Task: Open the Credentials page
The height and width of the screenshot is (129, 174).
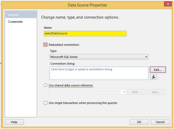Action: pos(15,22)
